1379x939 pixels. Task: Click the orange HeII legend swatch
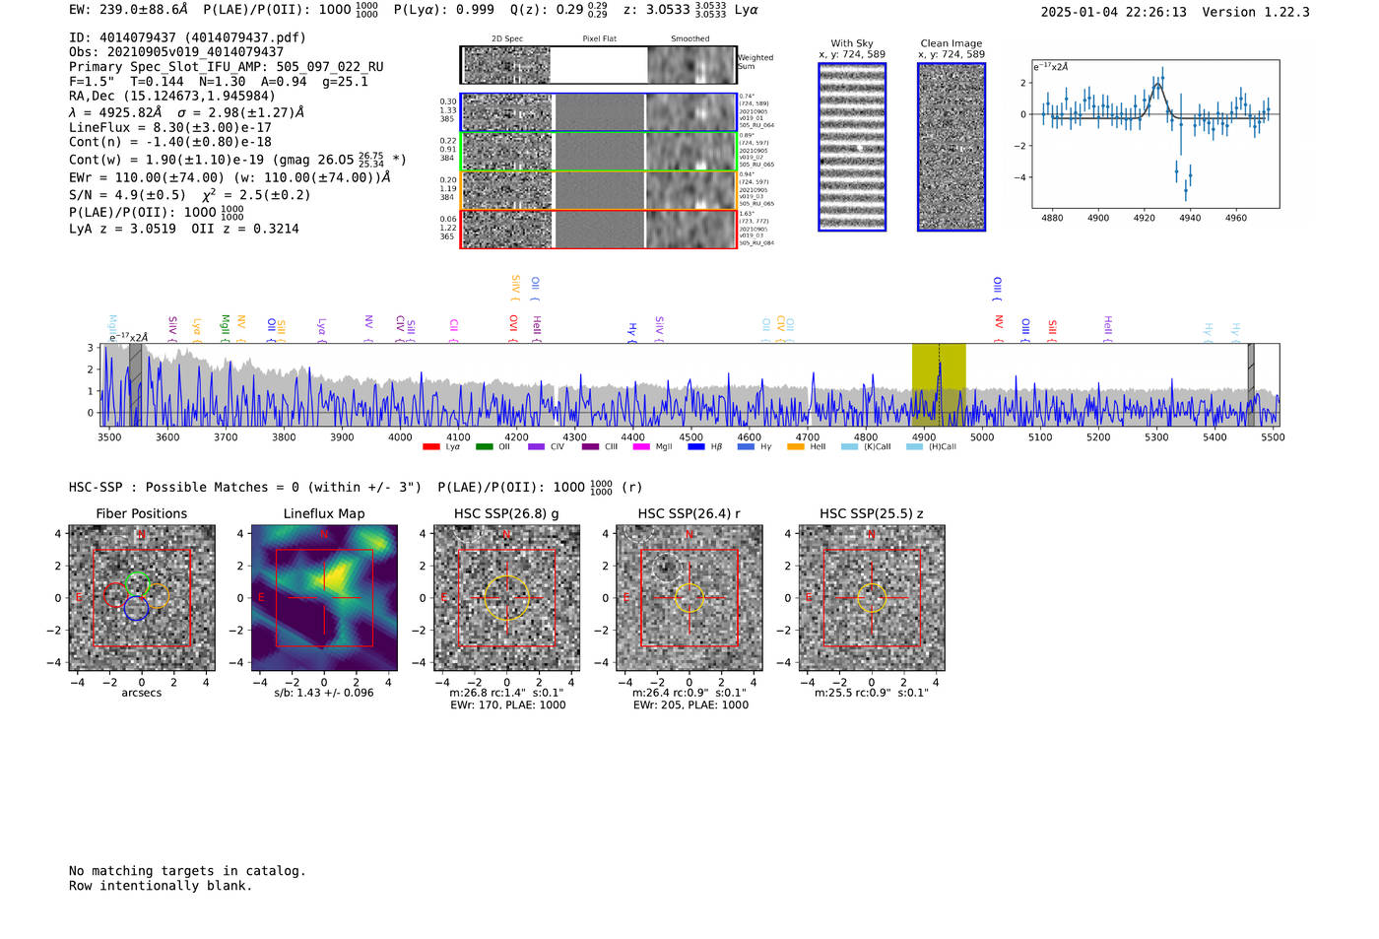796,447
